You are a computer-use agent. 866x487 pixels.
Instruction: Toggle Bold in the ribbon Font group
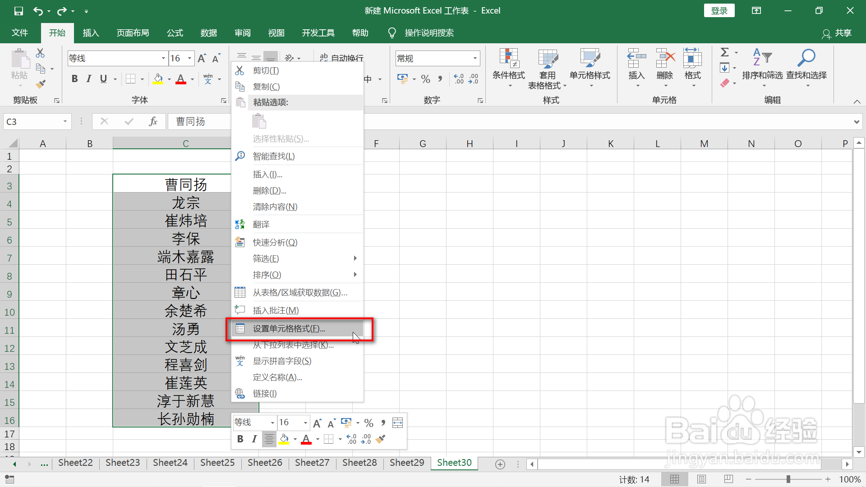tap(75, 79)
